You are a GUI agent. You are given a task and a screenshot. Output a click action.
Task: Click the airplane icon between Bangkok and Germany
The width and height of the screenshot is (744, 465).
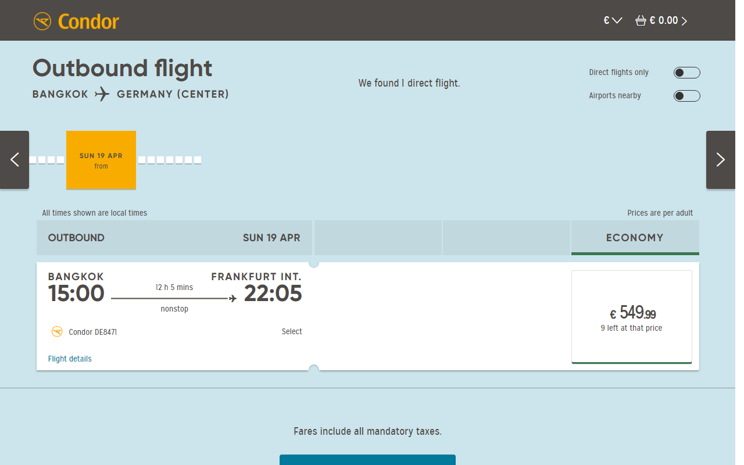coord(102,94)
